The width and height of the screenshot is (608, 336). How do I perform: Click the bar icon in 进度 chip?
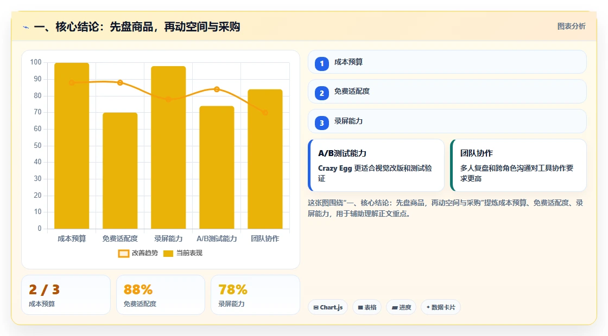[395, 308]
